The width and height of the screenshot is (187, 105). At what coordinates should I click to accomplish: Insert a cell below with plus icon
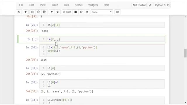(x=25, y=12)
